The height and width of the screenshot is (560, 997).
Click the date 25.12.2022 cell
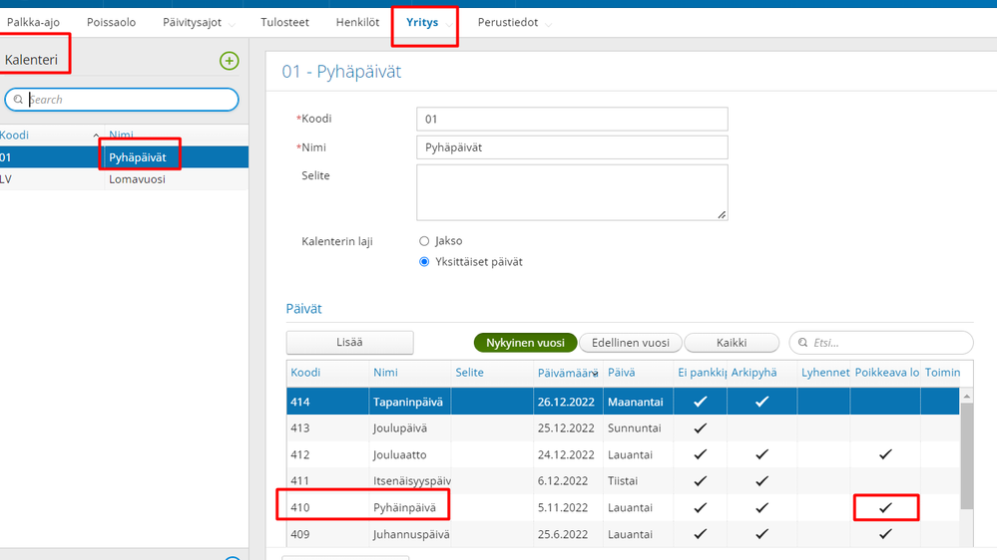[566, 427]
